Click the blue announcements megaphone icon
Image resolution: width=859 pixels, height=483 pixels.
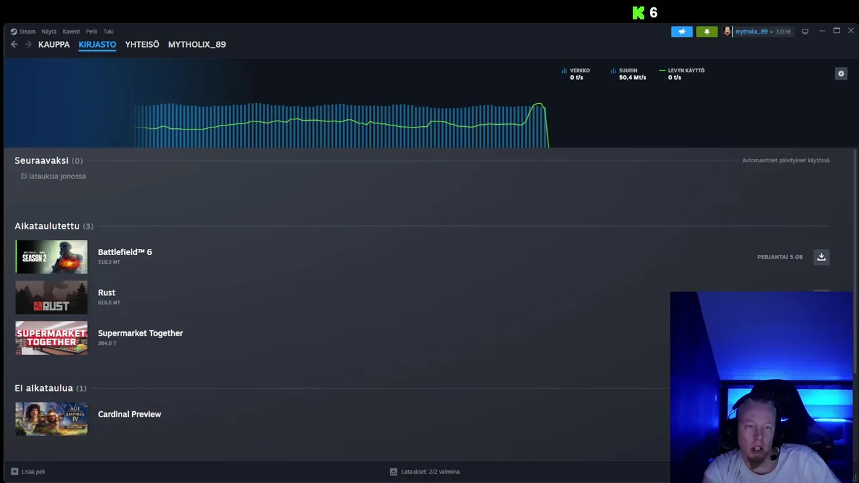click(x=682, y=32)
